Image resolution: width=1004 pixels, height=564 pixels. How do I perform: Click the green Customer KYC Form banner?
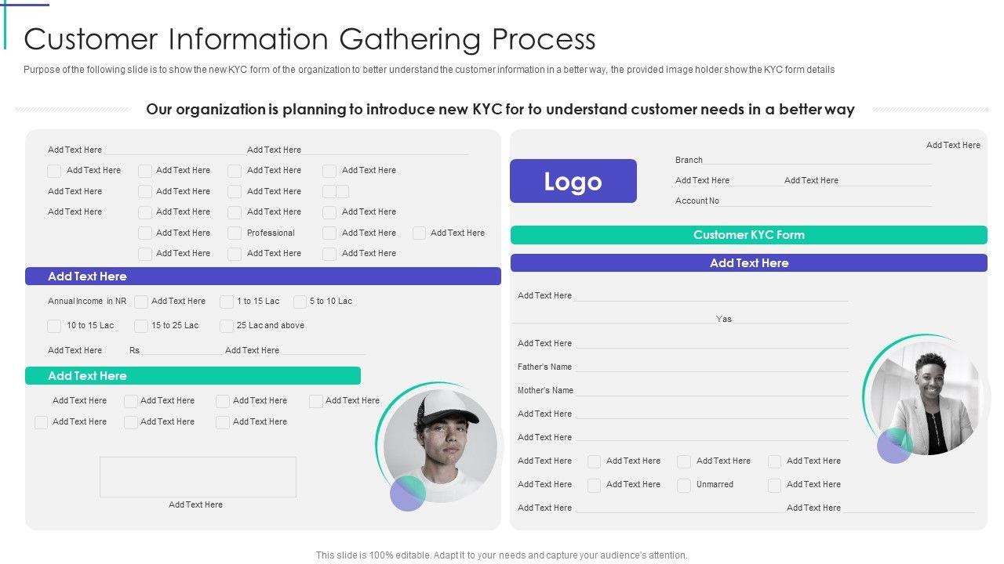(x=748, y=235)
